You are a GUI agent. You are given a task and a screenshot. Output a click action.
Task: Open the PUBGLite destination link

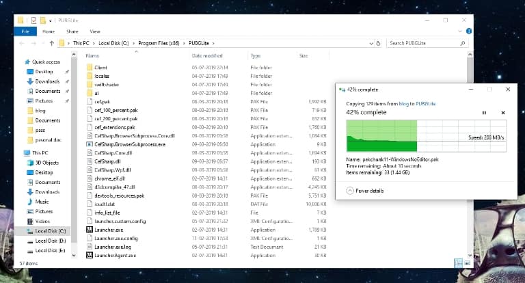tap(427, 103)
